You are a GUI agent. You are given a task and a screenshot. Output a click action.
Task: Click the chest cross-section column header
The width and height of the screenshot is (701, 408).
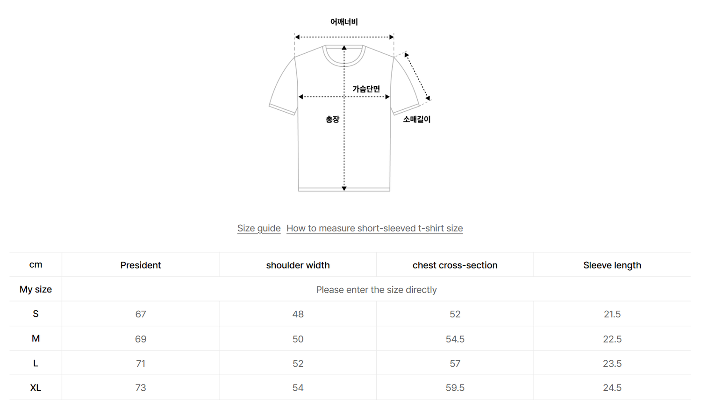point(455,265)
